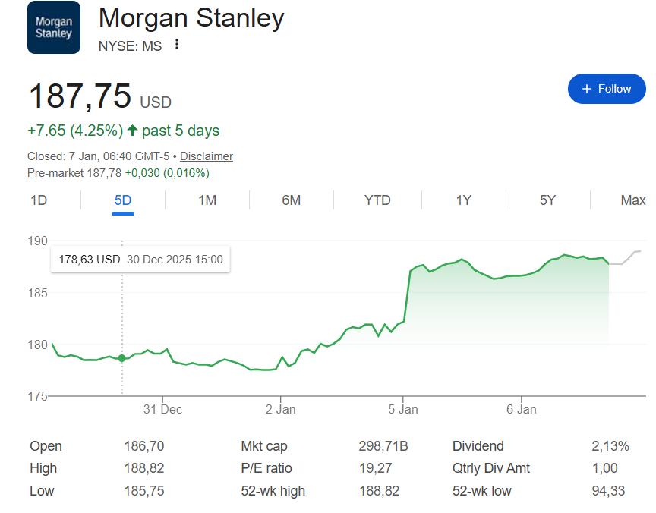This screenshot has height=513, width=656.
Task: Select the 5D time range tab
Action: [x=122, y=200]
